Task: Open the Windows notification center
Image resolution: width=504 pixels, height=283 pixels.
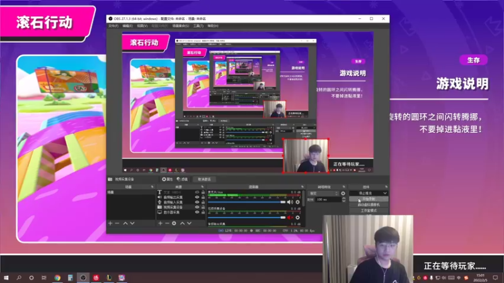Action: click(x=495, y=277)
